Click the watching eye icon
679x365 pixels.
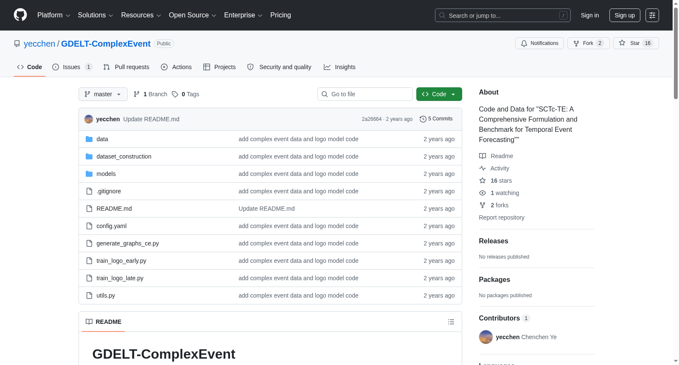483,193
